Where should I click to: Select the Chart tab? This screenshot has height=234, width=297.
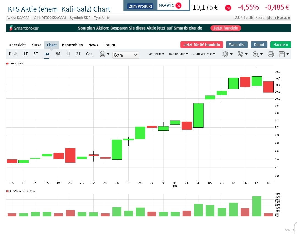52,45
